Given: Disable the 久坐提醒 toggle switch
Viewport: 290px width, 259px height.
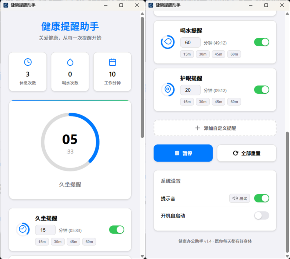Looking at the screenshot, I should click(x=117, y=230).
